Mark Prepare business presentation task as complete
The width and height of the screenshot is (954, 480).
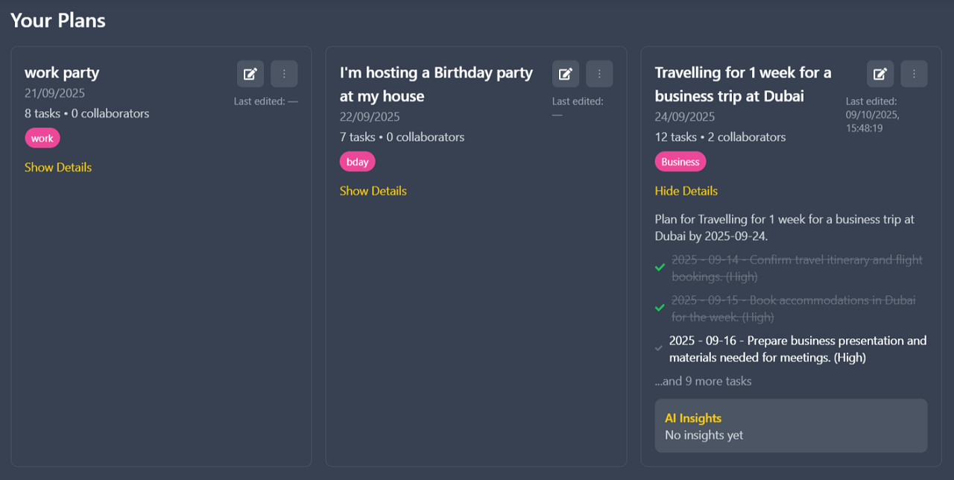[658, 347]
